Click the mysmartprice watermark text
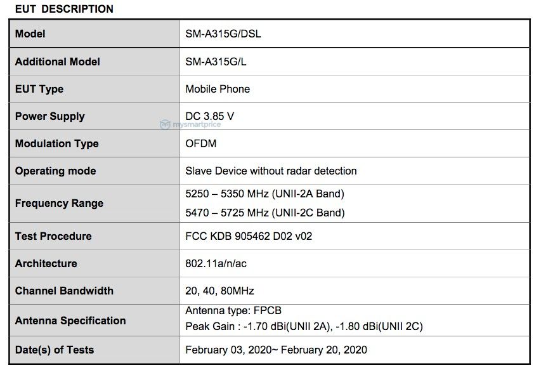 (197, 124)
